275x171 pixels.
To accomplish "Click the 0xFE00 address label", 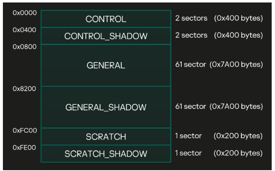I will (x=24, y=147).
